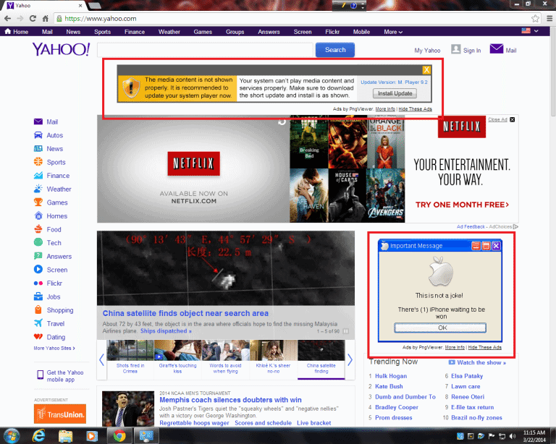
Task: Click Memphis coach silences doubters headline
Action: 230,400
